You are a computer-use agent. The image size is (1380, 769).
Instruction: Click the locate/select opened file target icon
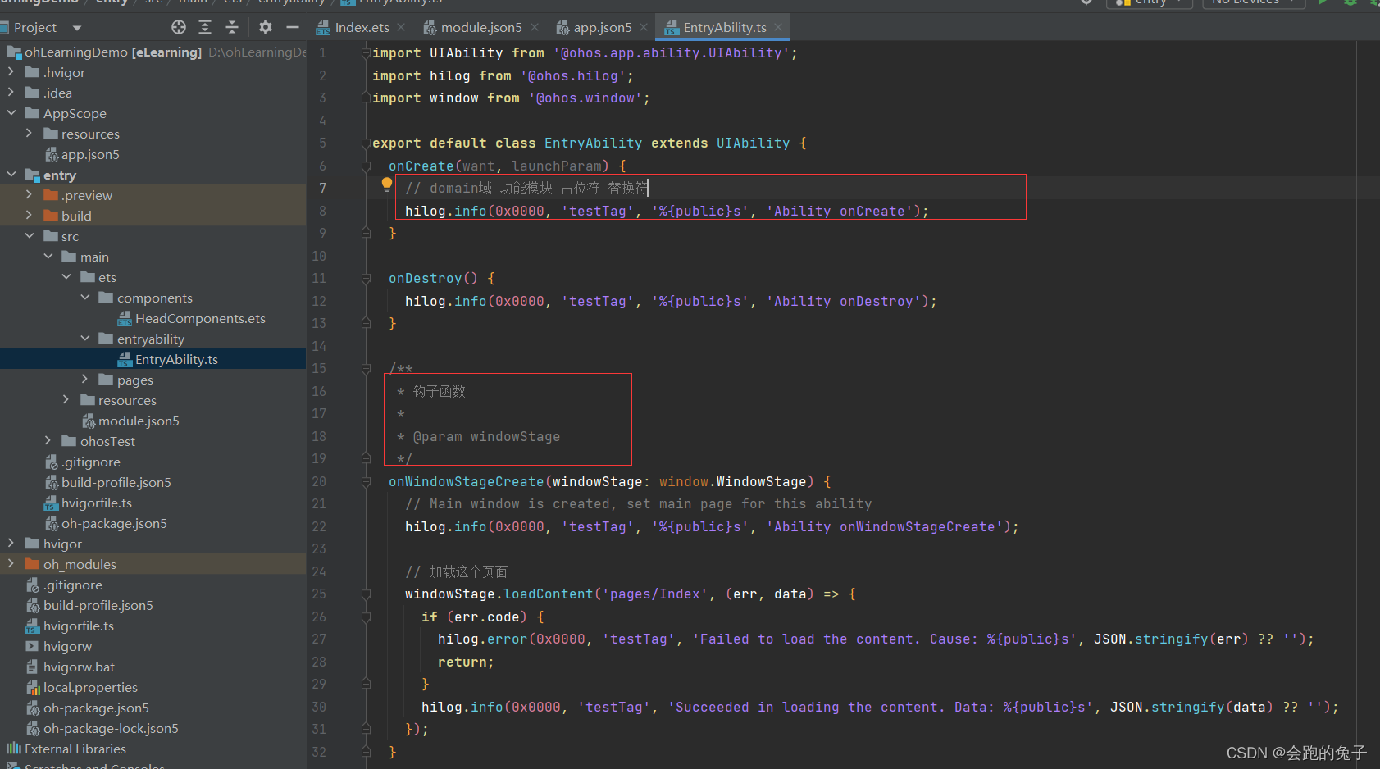(178, 27)
